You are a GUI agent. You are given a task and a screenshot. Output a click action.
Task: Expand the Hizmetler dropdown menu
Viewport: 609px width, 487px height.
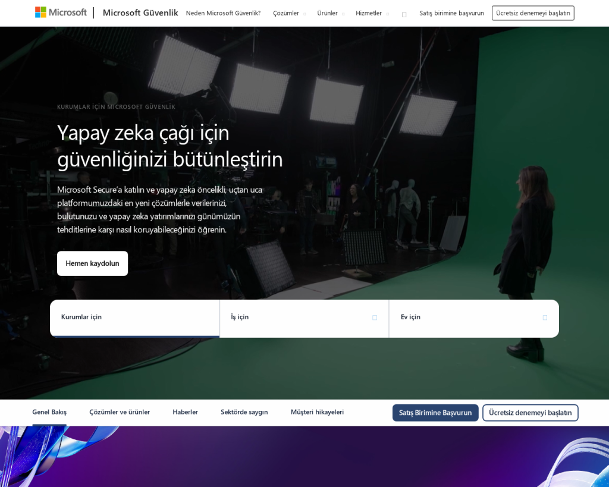pos(372,13)
